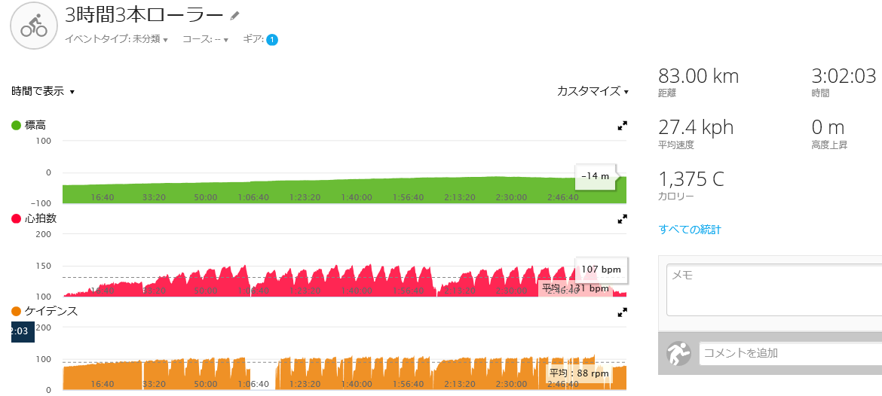Click the メモ notes text area
This screenshot has height=396, width=882.
click(774, 291)
